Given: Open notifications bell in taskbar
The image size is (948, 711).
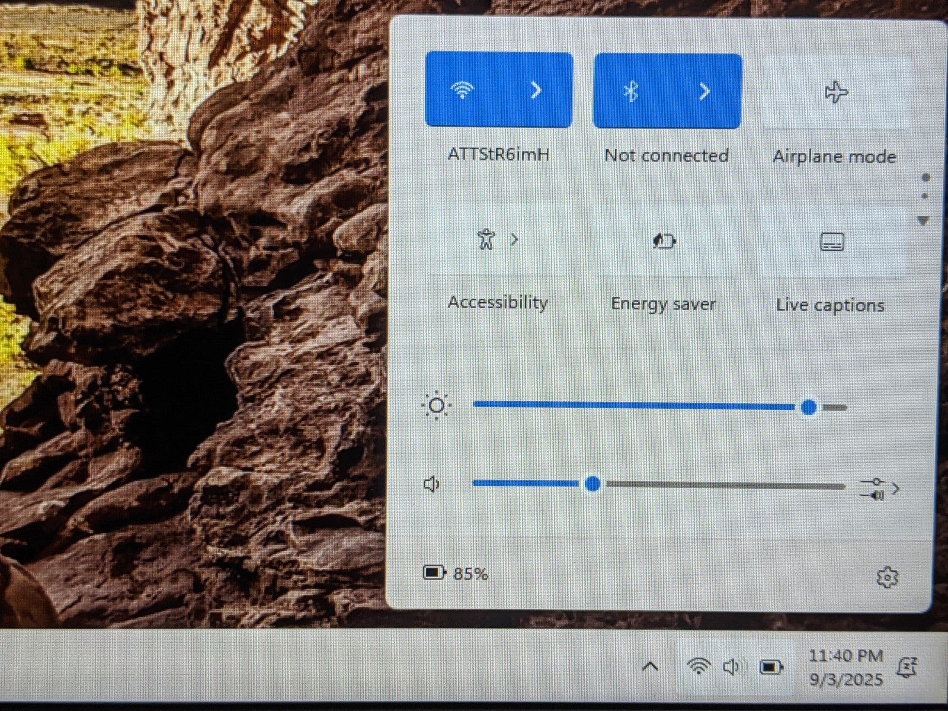Looking at the screenshot, I should (x=908, y=667).
